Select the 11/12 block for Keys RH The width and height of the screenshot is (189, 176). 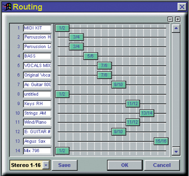(132, 104)
